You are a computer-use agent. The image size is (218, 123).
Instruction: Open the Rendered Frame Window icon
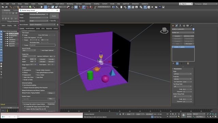pyautogui.click(x=149, y=7)
